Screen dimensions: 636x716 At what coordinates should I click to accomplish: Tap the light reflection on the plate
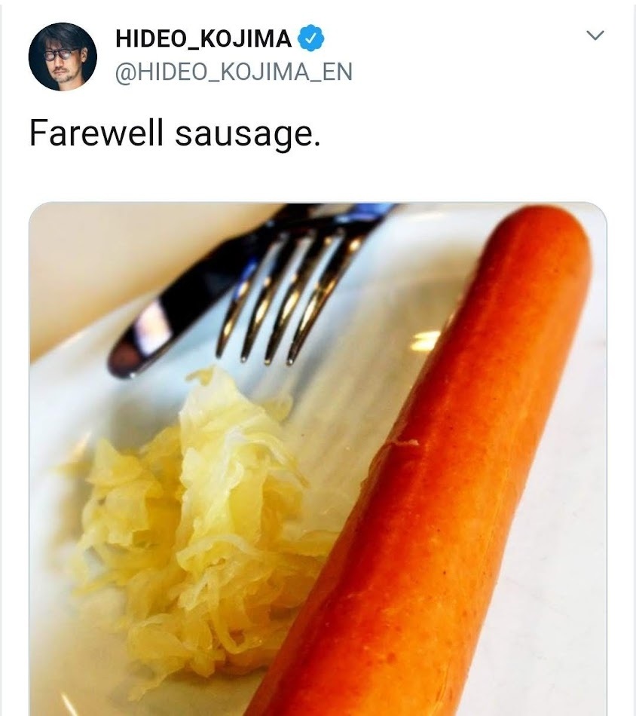[426, 341]
